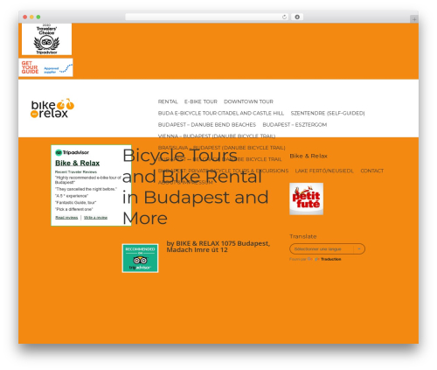Image resolution: width=437 pixels, height=370 pixels.
Task: Open the Rental menu item
Action: click(x=168, y=101)
